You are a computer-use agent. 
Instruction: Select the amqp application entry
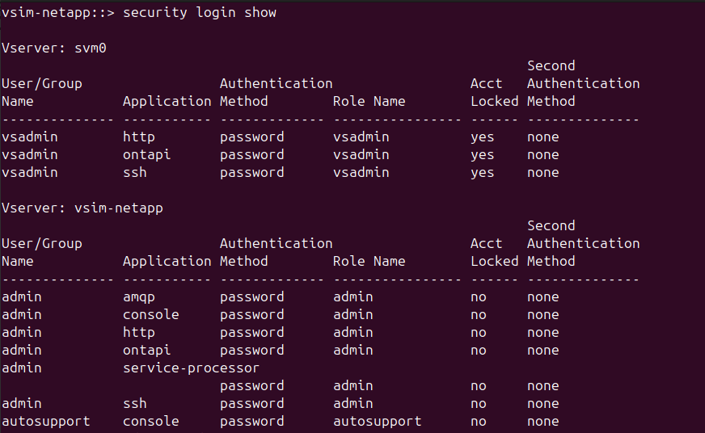[x=139, y=296]
